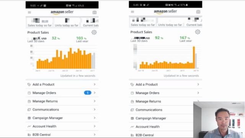
Task: Tap Sales today so far card, left phone
Action: [x=39, y=22]
